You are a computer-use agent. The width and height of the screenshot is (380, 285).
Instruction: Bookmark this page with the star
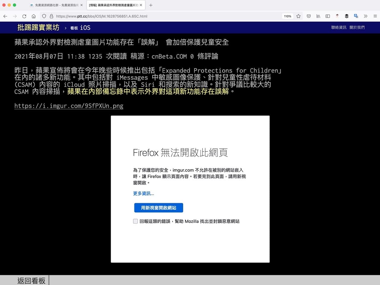point(298,16)
